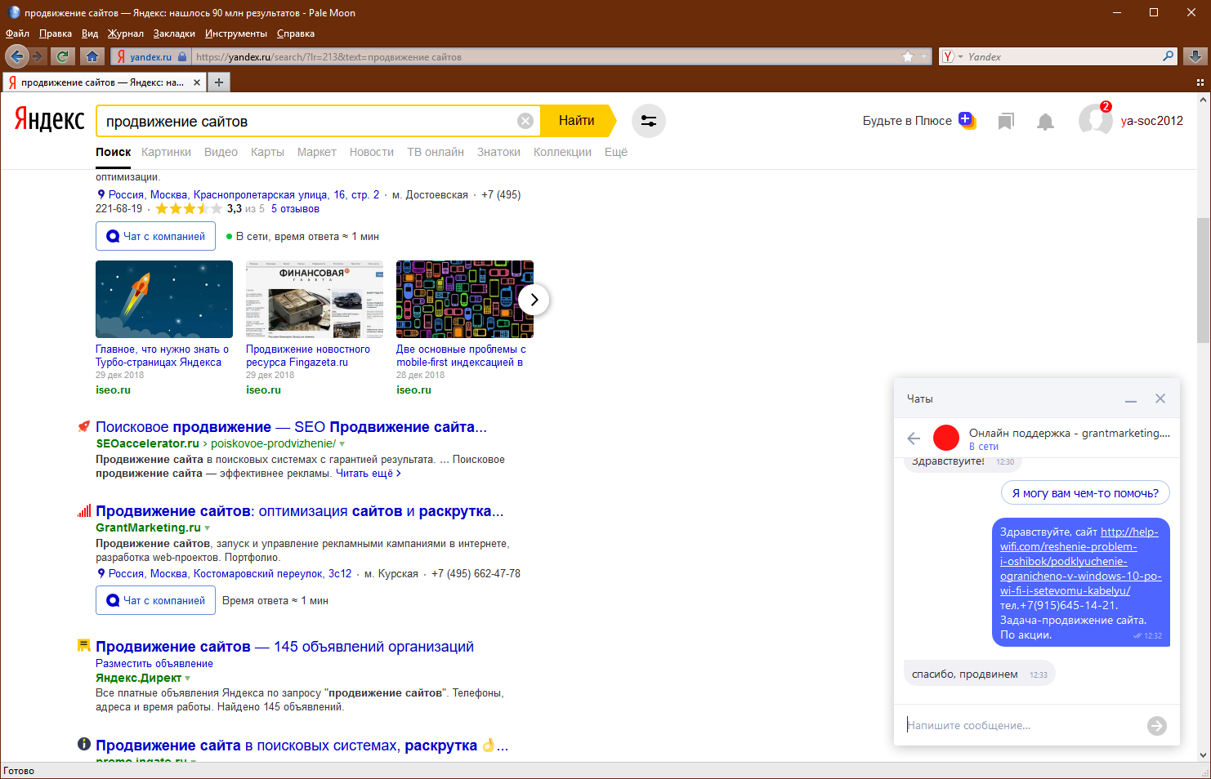Open list all tabs button

(x=1200, y=82)
